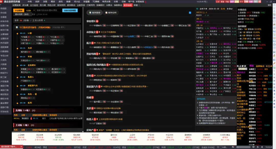Click the 手动刷新 button
This screenshot has width=276, height=149.
click(18, 10)
